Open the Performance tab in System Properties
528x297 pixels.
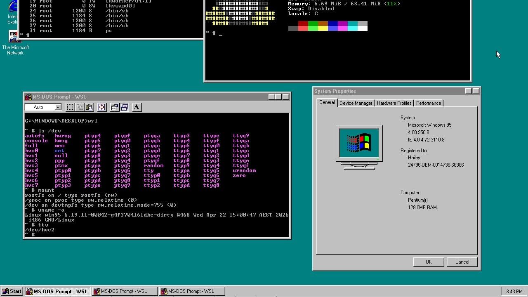pos(429,103)
